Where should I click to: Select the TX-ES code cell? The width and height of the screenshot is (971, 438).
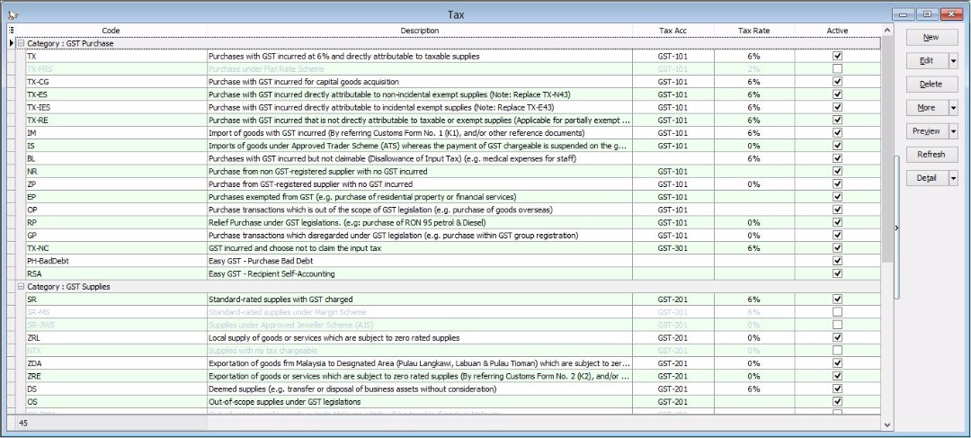point(116,94)
